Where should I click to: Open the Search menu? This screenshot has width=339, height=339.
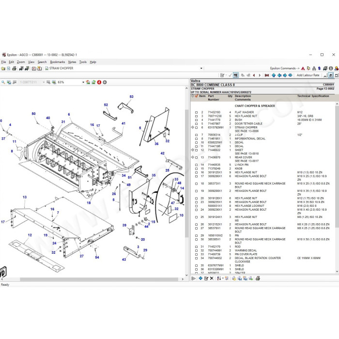pyautogui.click(x=42, y=62)
